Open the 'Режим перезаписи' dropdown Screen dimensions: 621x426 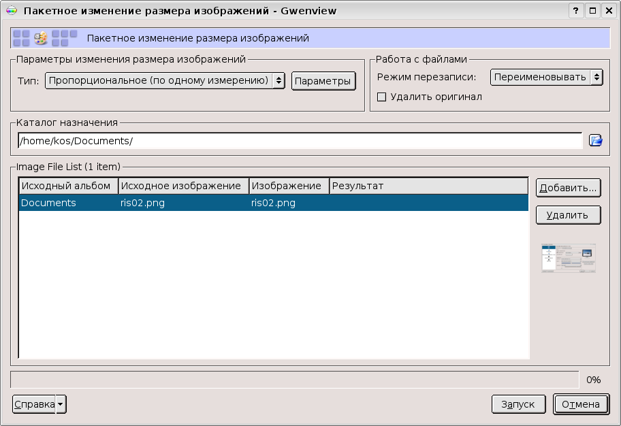547,77
